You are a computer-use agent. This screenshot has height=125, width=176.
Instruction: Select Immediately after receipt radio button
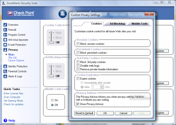(82, 83)
